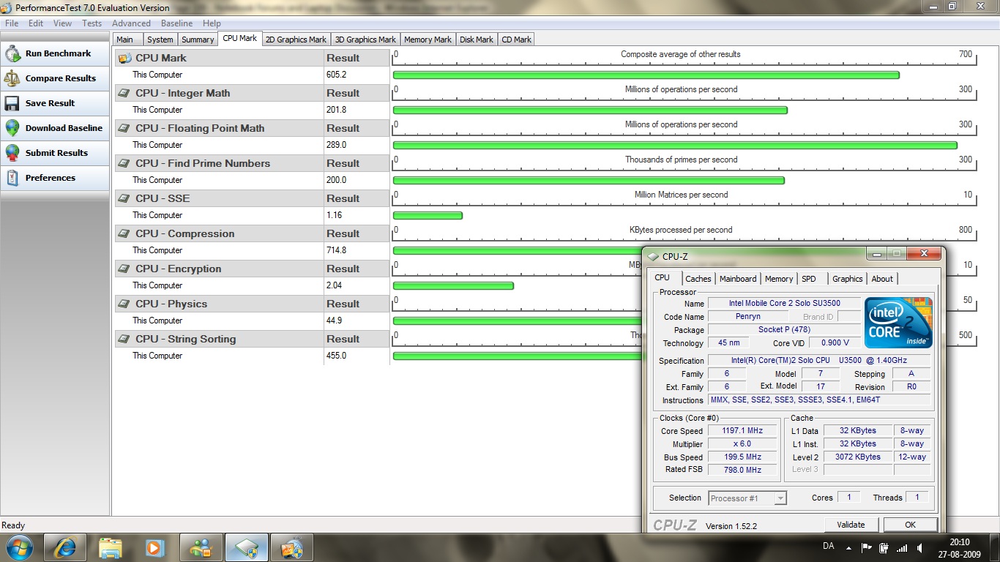The image size is (1000, 562).
Task: Click OK in the CPU-Z window
Action: [910, 525]
